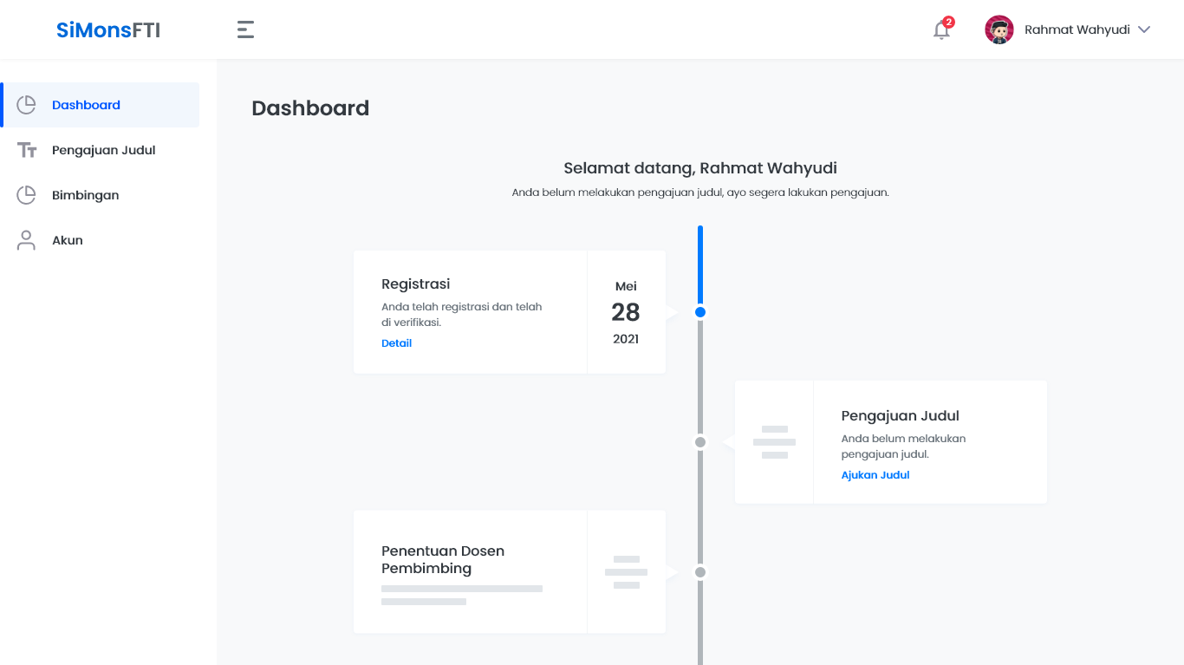Click the Bimbingan sidebar icon

[27, 195]
